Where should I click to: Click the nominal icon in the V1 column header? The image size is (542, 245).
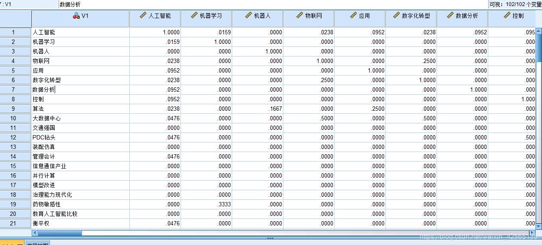click(x=76, y=16)
